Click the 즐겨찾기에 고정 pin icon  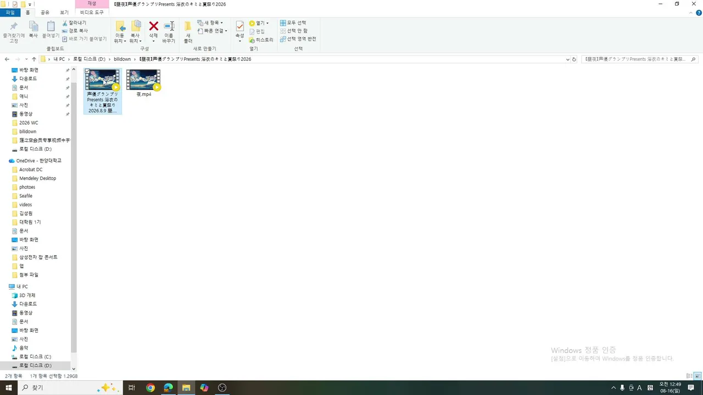14,27
